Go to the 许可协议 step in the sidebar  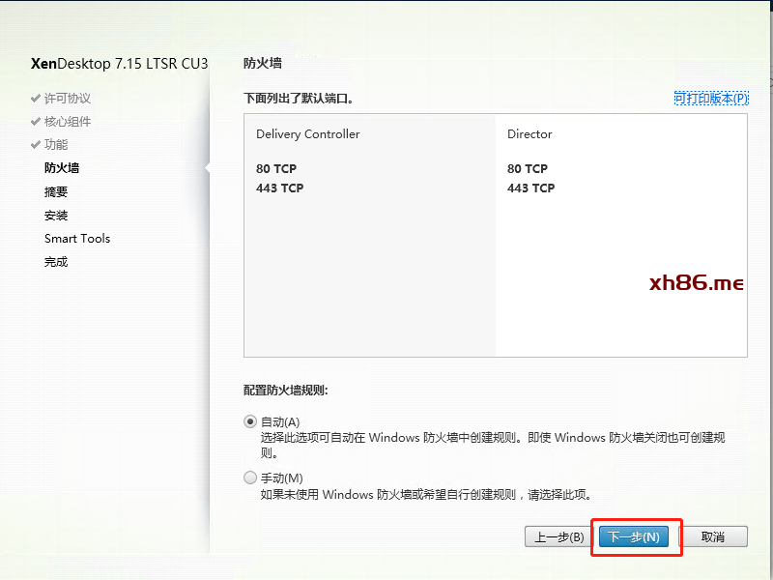(x=68, y=99)
